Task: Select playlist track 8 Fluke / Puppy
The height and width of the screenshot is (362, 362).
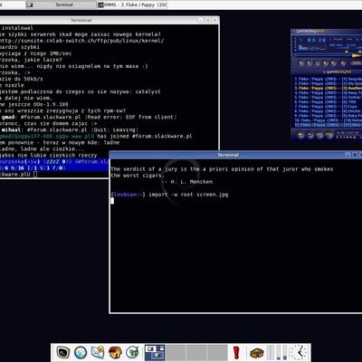Action: coord(328,111)
